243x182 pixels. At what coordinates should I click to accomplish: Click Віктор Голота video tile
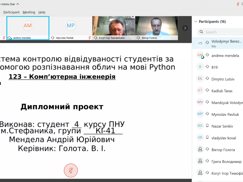tap(156, 28)
